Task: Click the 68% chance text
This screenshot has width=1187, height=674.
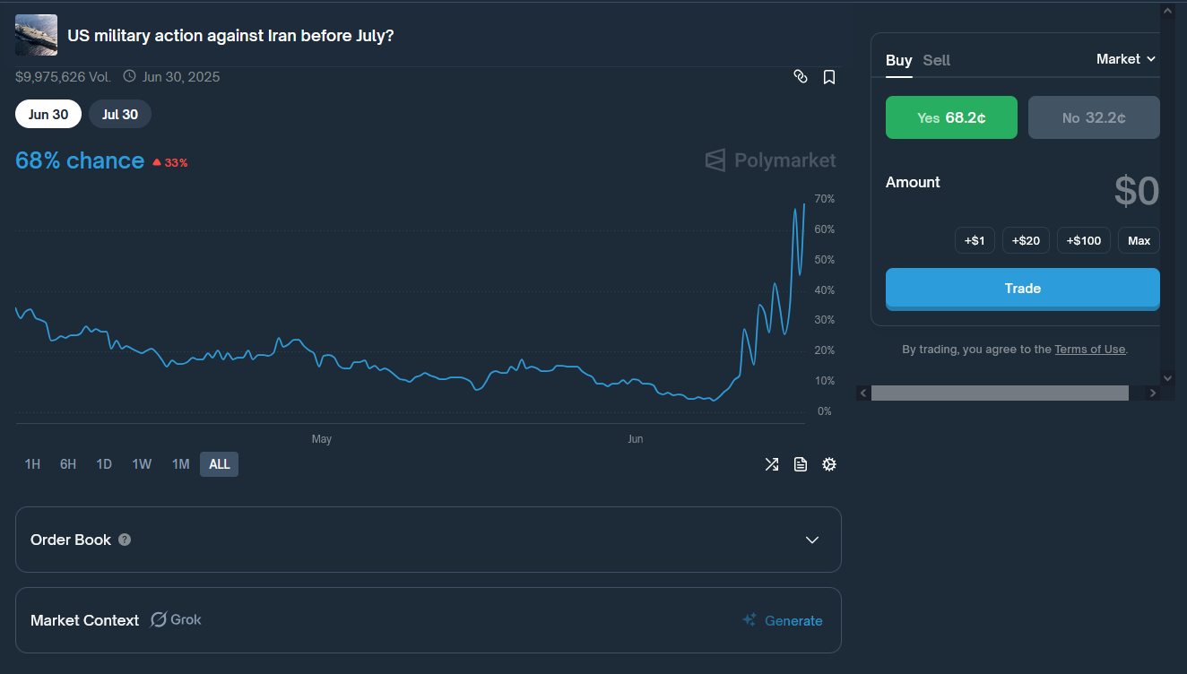Action: click(x=80, y=160)
